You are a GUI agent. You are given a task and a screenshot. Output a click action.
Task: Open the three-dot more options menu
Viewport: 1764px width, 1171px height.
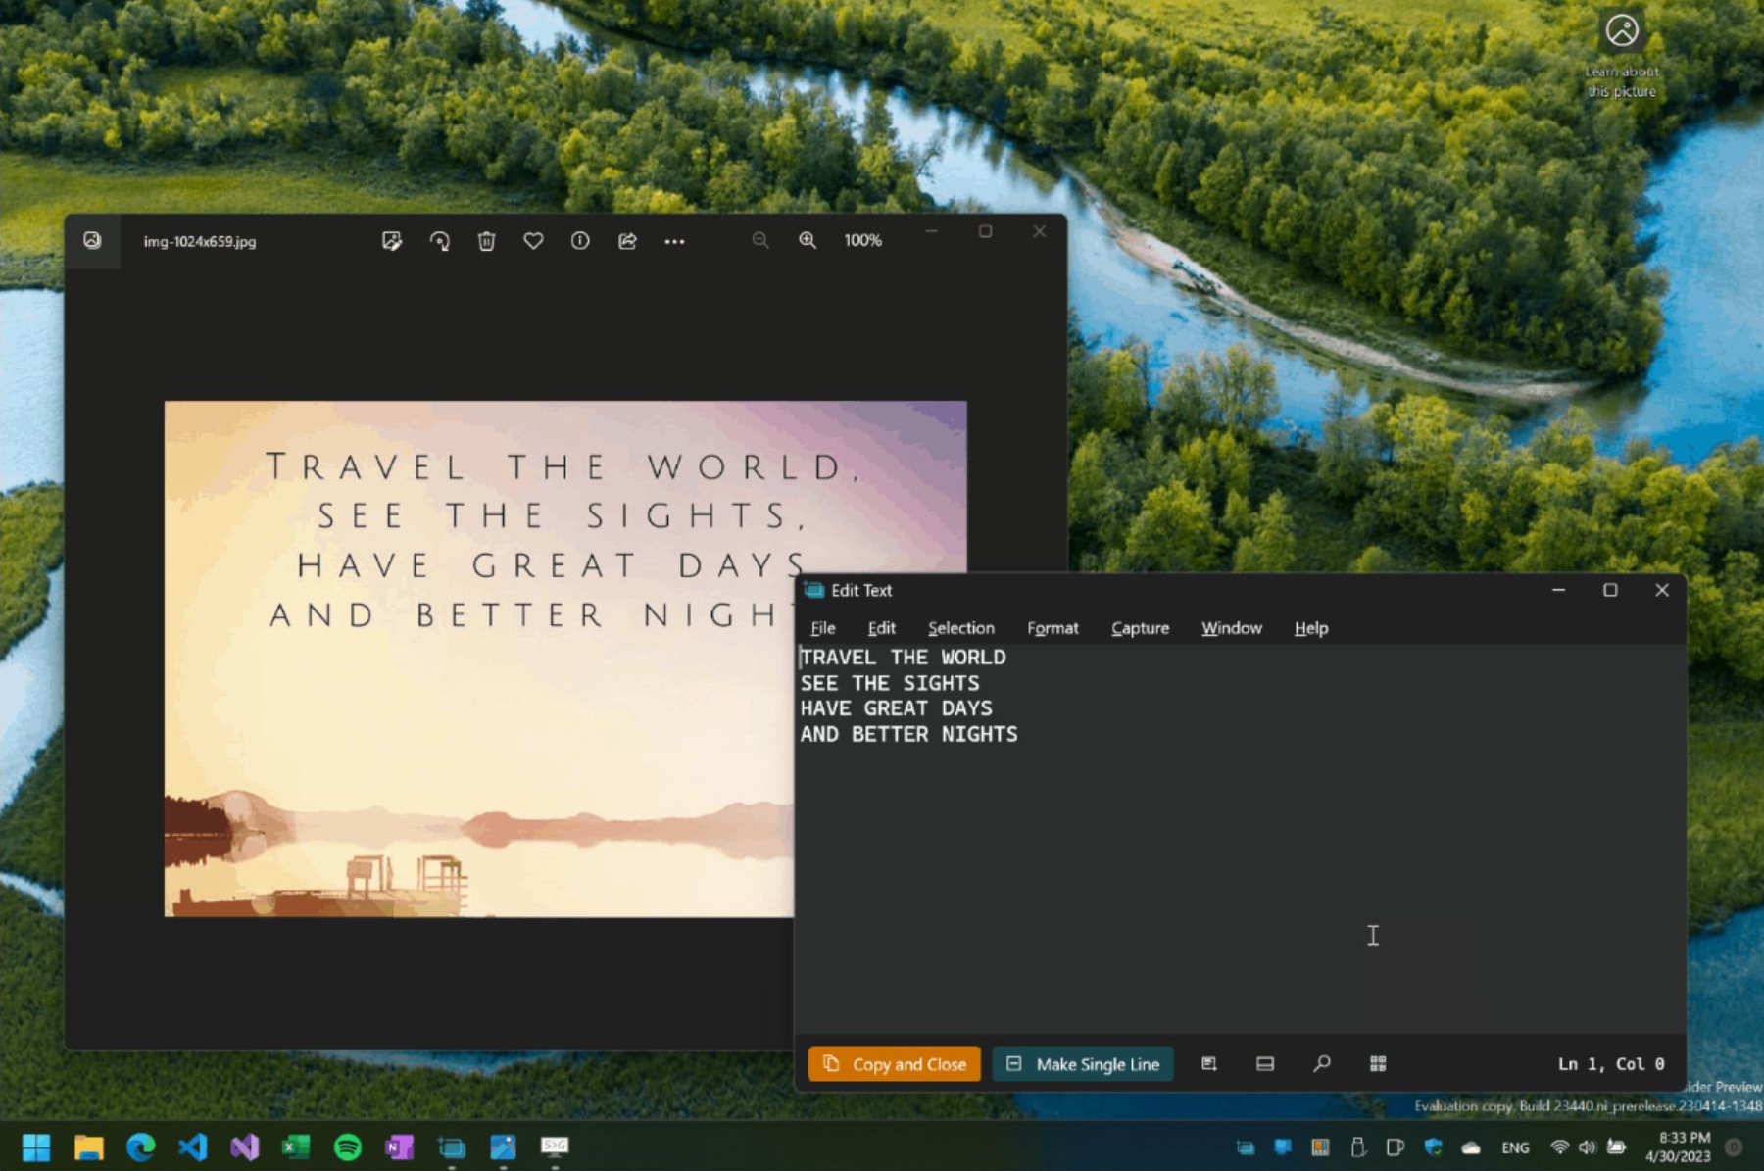(674, 241)
